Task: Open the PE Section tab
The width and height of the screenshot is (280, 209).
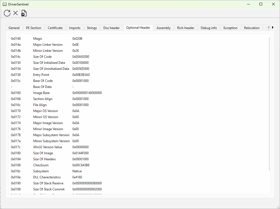Action: pos(33,28)
